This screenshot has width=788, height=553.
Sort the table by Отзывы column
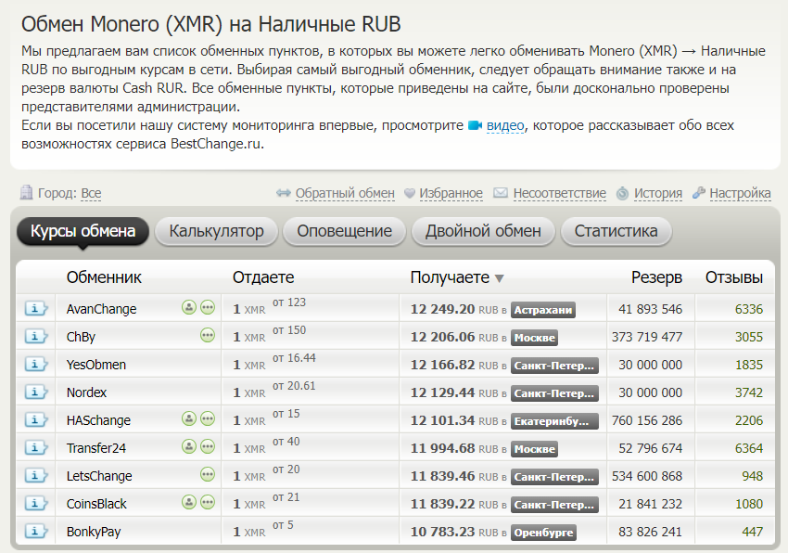pos(734,277)
